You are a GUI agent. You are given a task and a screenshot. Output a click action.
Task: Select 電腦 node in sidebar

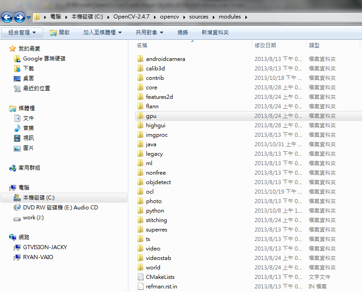coord(19,188)
